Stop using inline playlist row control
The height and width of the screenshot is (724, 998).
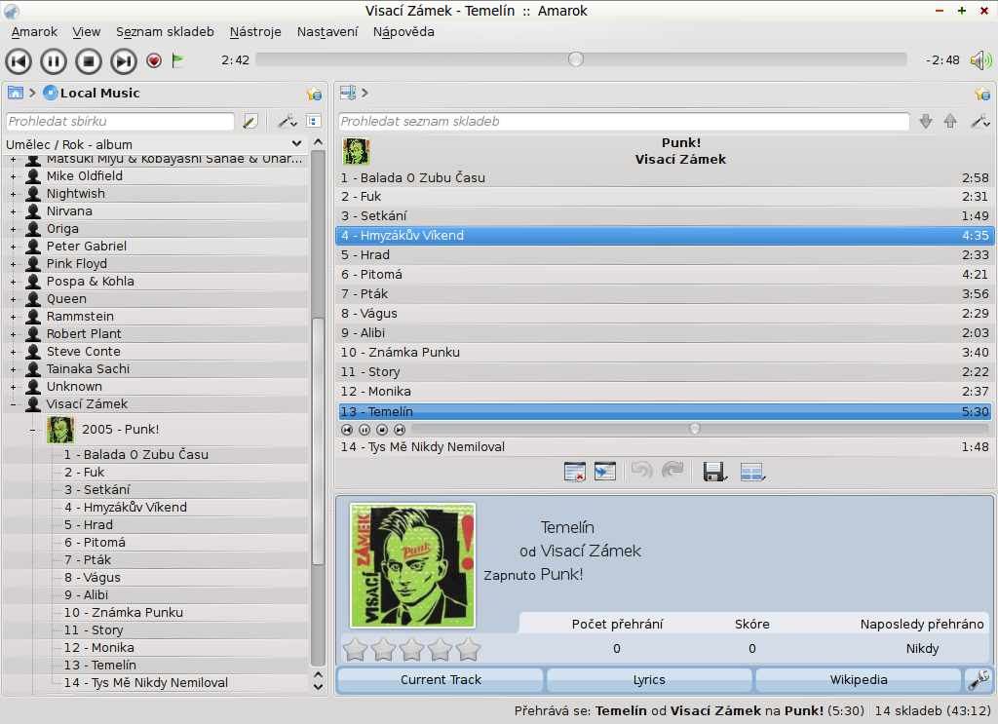[382, 430]
